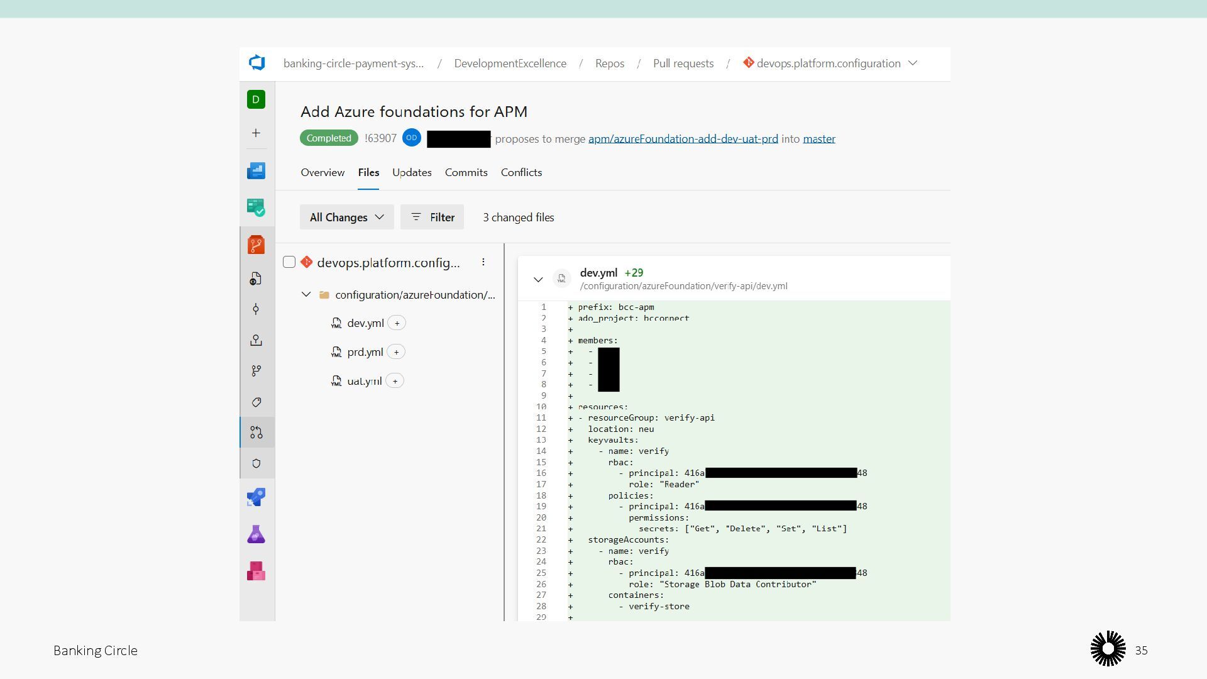
Task: Expand the All Changes dropdown
Action: pos(346,217)
